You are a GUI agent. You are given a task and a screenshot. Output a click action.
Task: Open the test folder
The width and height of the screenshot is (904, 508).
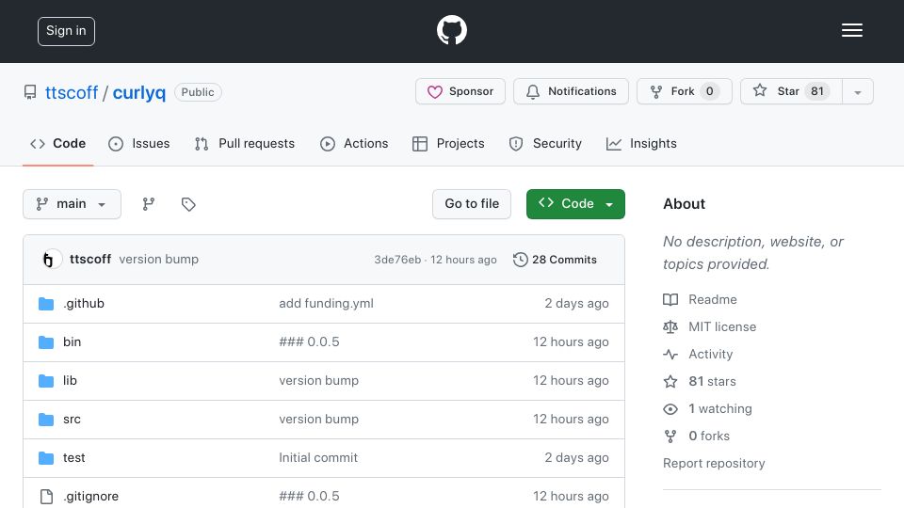point(73,458)
